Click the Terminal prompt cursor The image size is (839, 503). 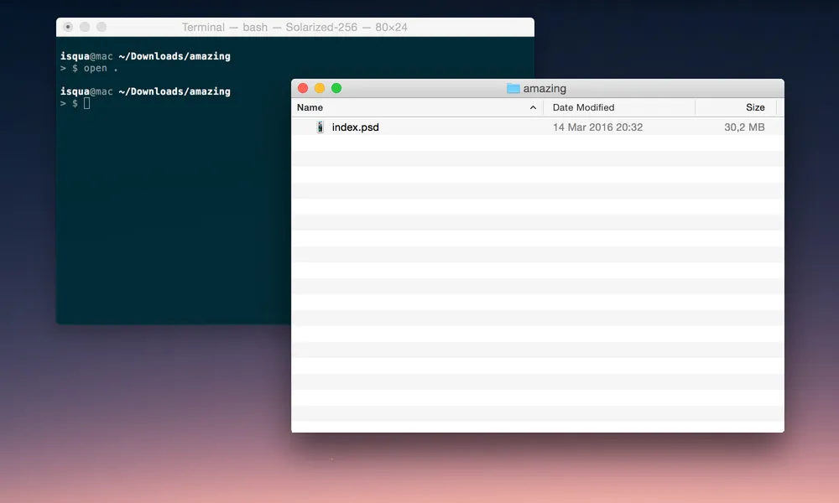[x=86, y=103]
